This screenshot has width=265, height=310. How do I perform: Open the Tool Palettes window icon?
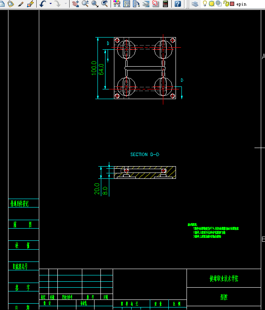(x=136, y=3)
